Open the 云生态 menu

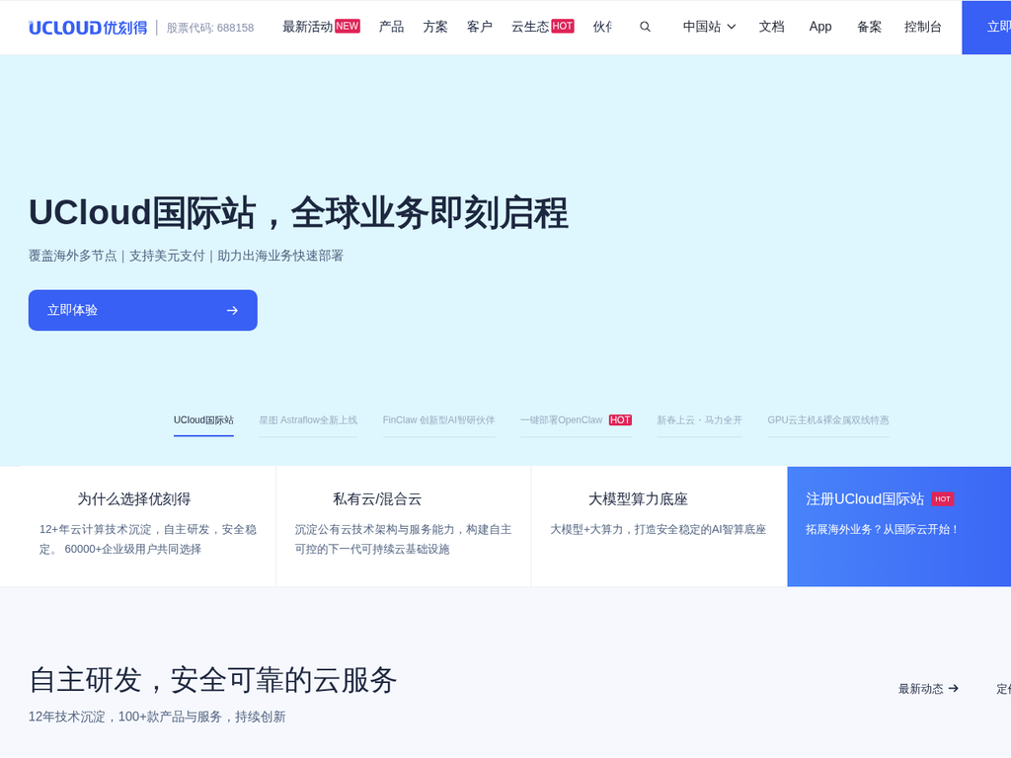(530, 27)
